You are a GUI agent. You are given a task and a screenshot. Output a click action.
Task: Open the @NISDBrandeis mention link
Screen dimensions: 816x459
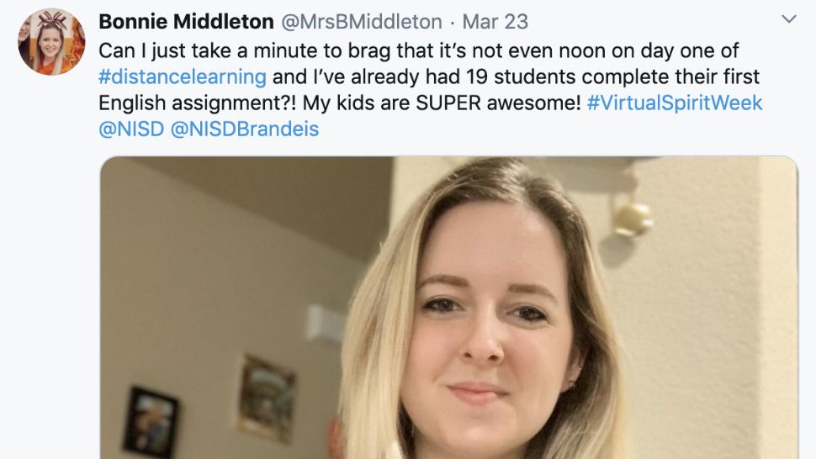245,129
